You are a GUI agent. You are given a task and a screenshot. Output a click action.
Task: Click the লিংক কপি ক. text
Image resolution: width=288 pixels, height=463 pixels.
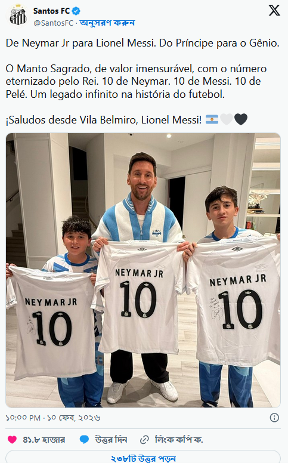click(179, 440)
